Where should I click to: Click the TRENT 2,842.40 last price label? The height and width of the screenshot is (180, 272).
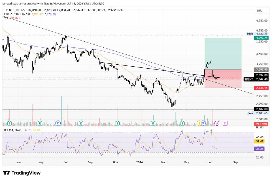pos(256,79)
